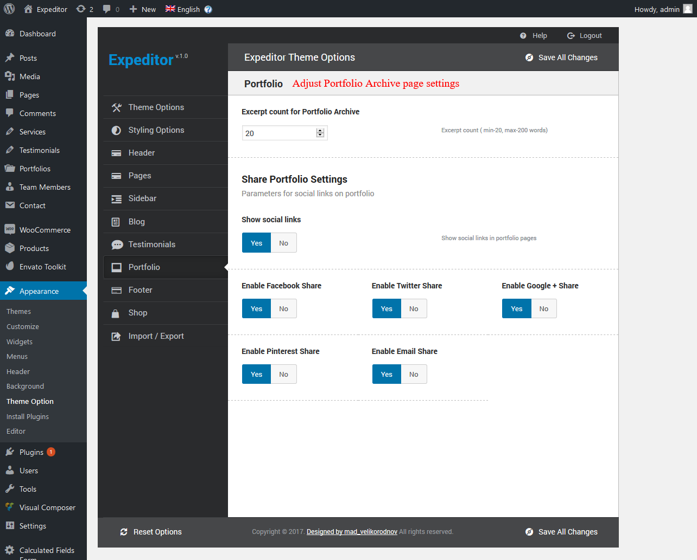Open Import / Export theme section
This screenshot has width=697, height=560.
click(156, 336)
